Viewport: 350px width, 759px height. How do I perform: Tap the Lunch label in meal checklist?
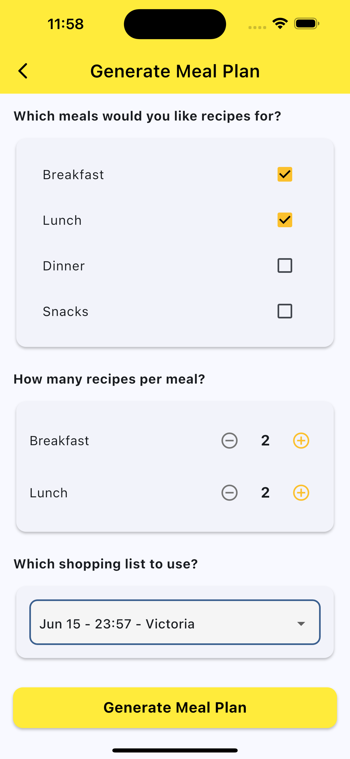(x=62, y=220)
